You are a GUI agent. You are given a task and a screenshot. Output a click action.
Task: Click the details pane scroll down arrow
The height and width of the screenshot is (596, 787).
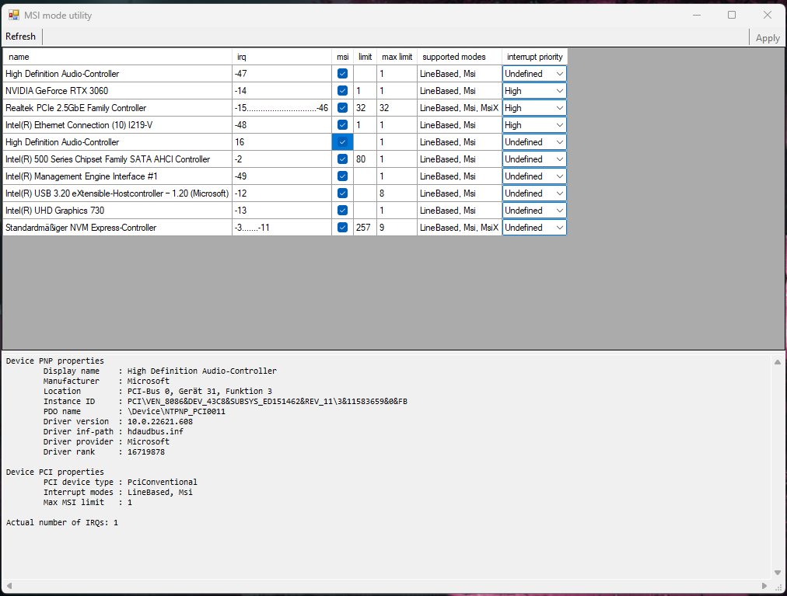coord(778,573)
